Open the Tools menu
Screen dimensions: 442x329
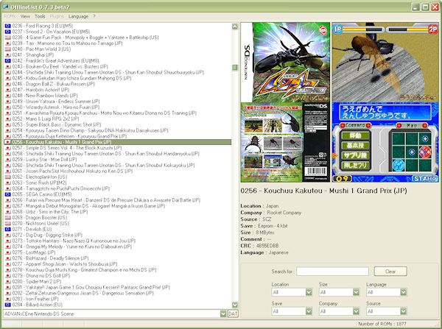pos(40,15)
